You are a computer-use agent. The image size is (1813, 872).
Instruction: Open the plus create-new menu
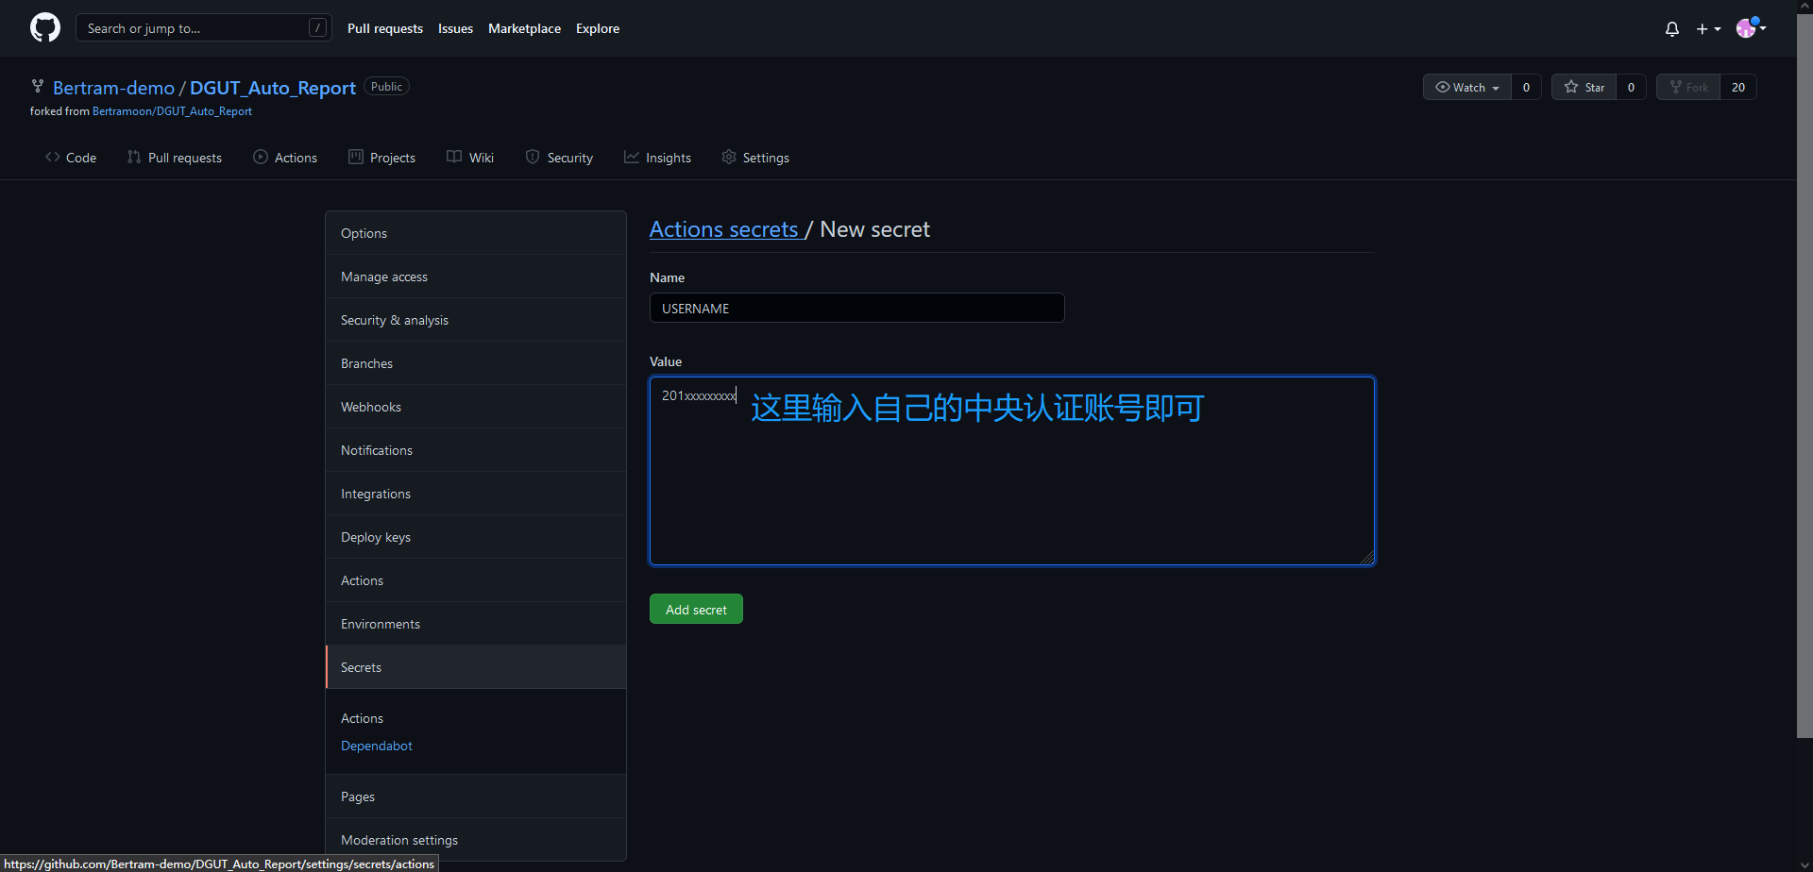pos(1708,29)
